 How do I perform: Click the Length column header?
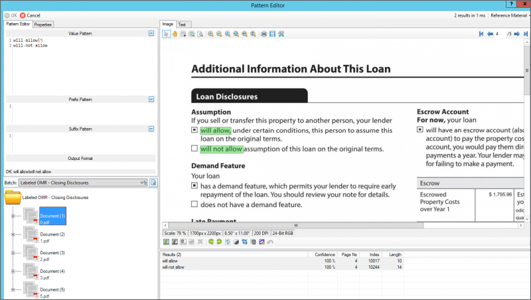[392, 255]
